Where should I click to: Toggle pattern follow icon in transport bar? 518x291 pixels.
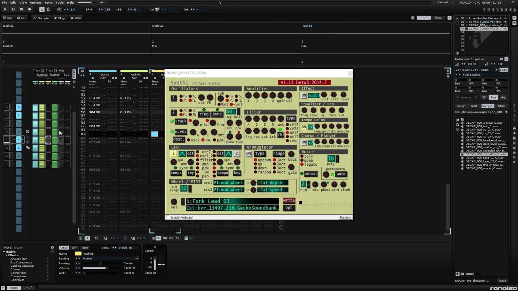(x=42, y=9)
